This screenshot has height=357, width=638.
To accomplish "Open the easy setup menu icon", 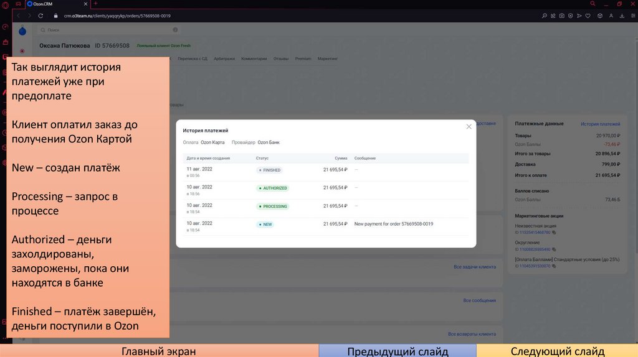I will (x=633, y=16).
